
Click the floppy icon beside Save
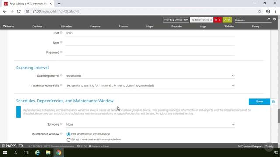(x=273, y=102)
